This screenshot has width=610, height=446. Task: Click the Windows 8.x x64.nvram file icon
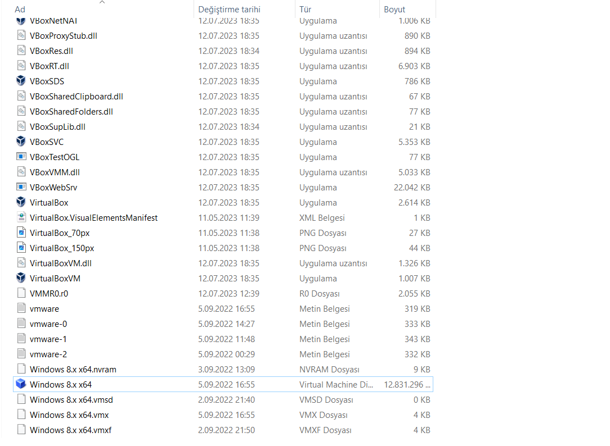(21, 368)
